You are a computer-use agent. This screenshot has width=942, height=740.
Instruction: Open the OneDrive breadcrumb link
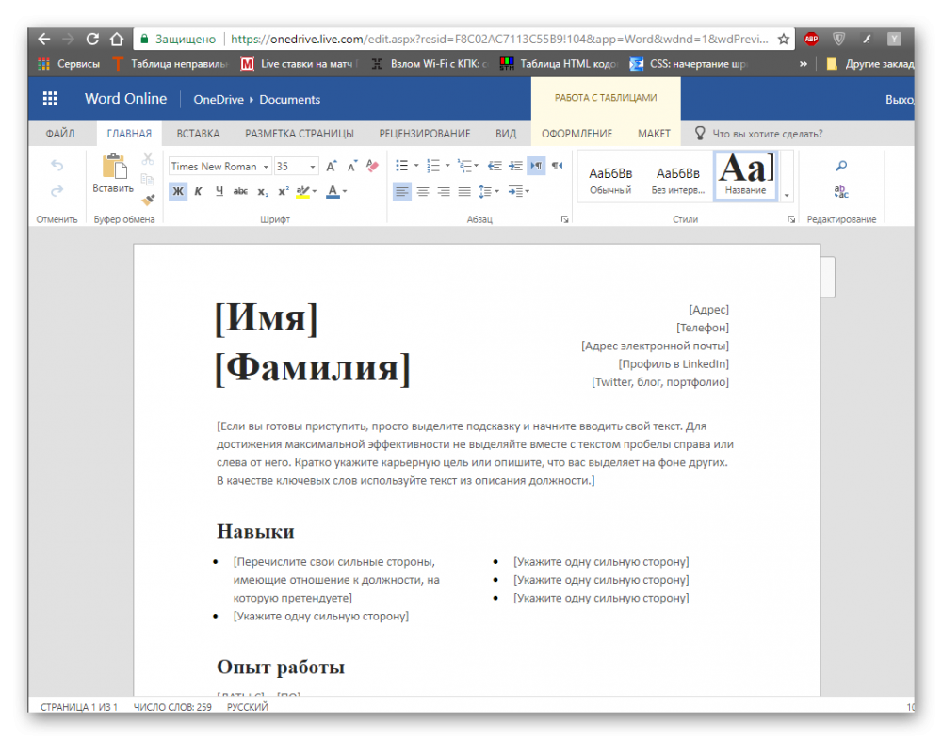(219, 100)
